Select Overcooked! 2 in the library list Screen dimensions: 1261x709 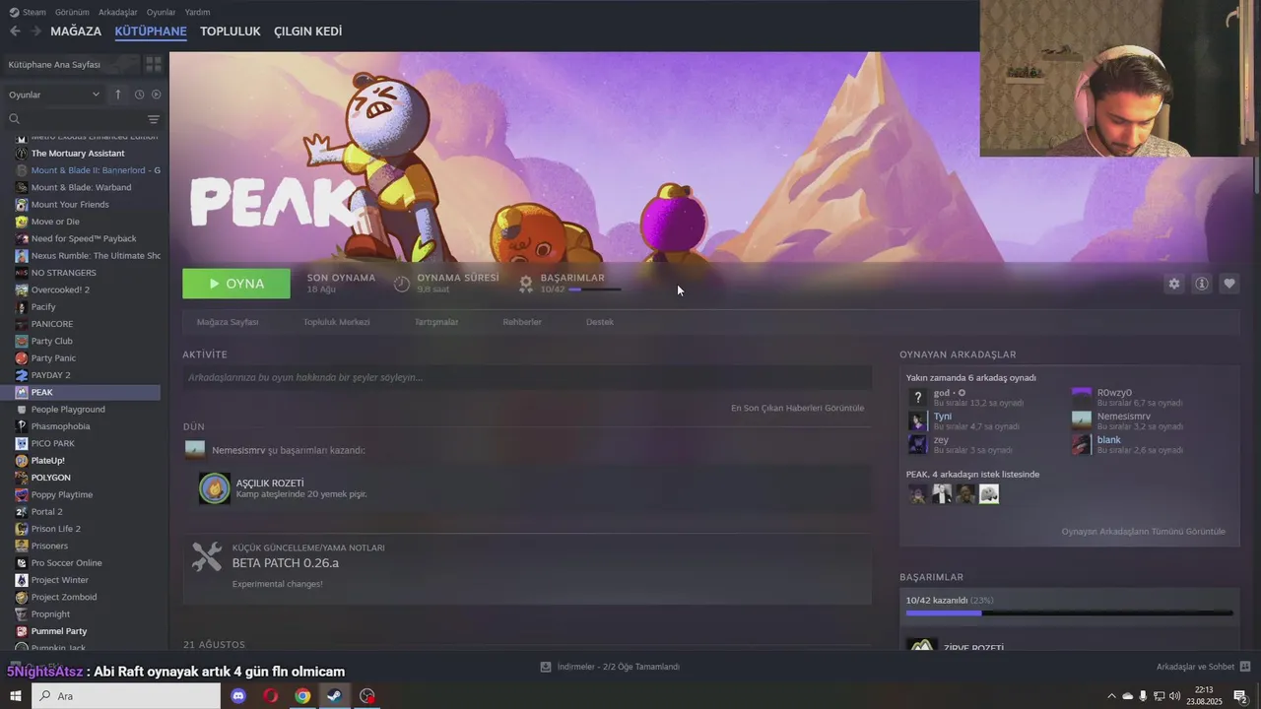click(60, 290)
